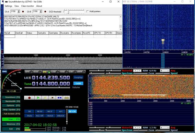This screenshot has width=195, height=133.
Task: Toggle the RMS indicator on the S-meter
Action: 4,71
